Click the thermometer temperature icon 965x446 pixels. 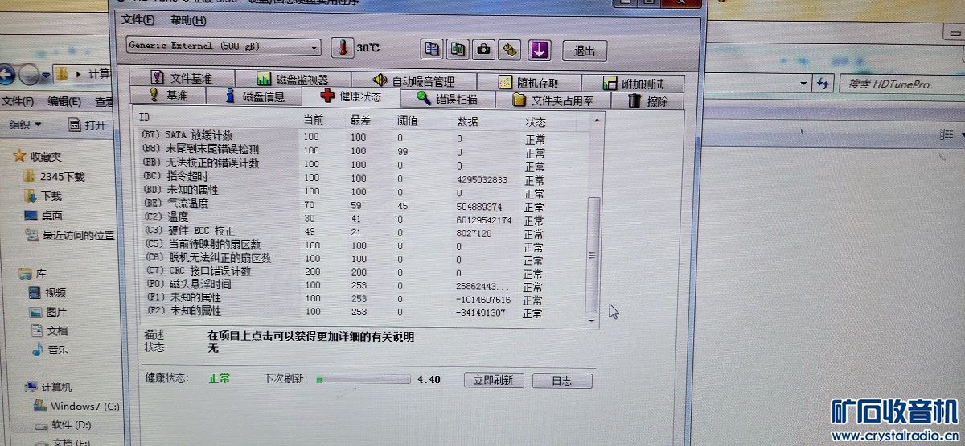coord(343,47)
